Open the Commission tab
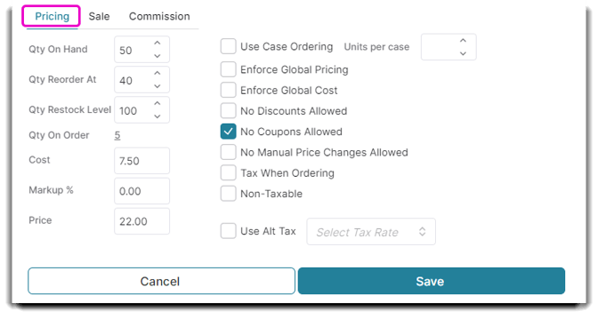 point(159,16)
